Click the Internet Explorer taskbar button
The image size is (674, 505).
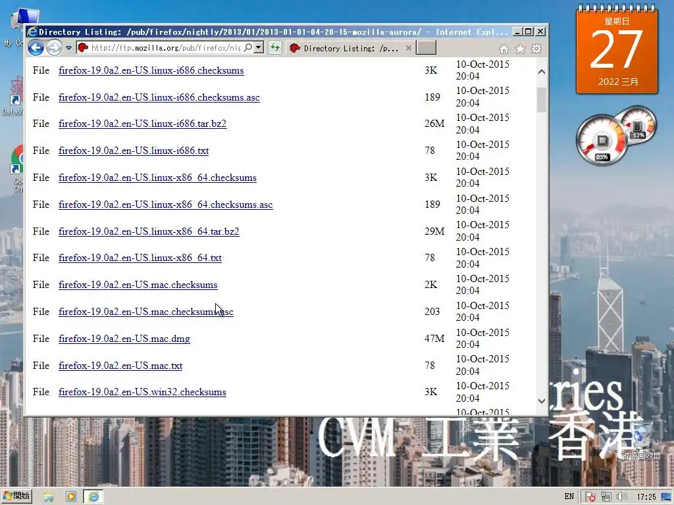coord(93,497)
